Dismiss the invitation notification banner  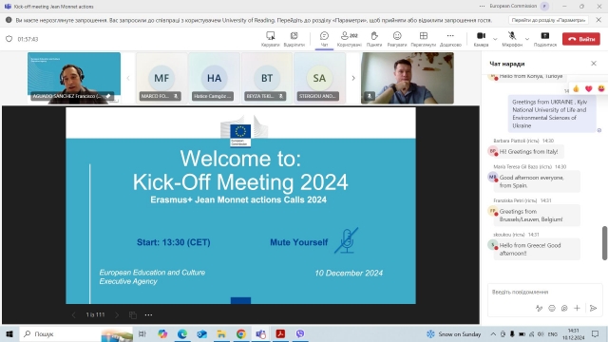[x=598, y=20]
